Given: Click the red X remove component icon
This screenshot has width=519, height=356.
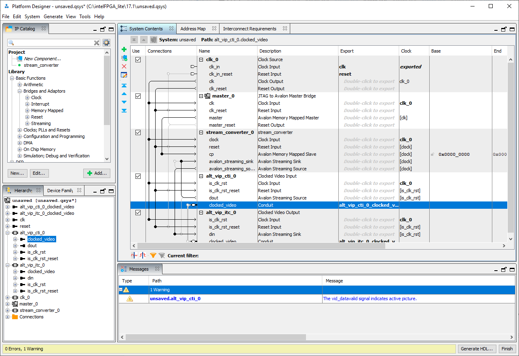Looking at the screenshot, I should click(124, 66).
